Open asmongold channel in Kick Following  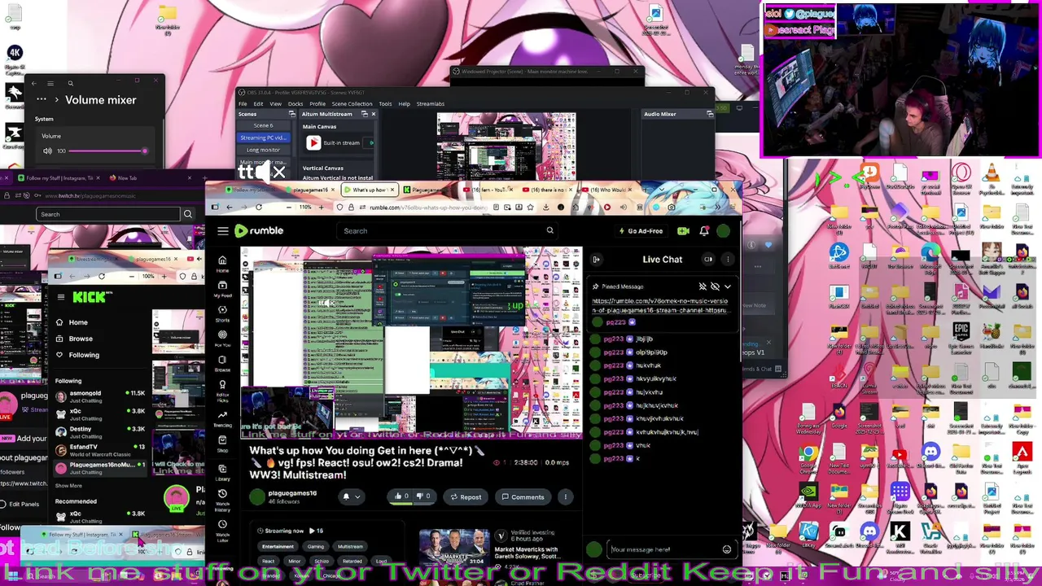tap(99, 396)
